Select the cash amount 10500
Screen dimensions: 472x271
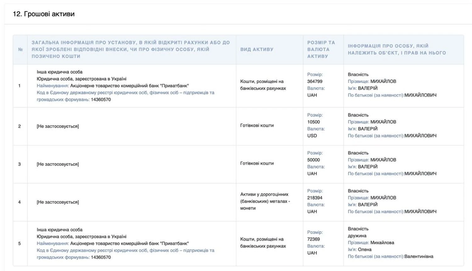(313, 122)
